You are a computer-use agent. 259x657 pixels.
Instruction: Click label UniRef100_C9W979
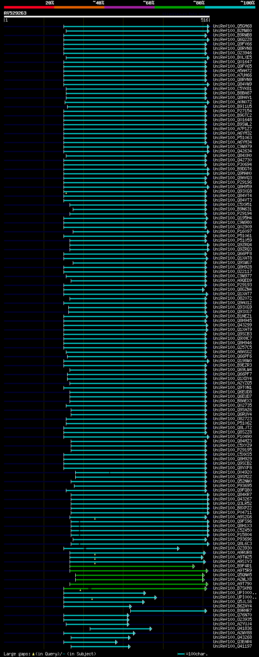pyautogui.click(x=232, y=147)
